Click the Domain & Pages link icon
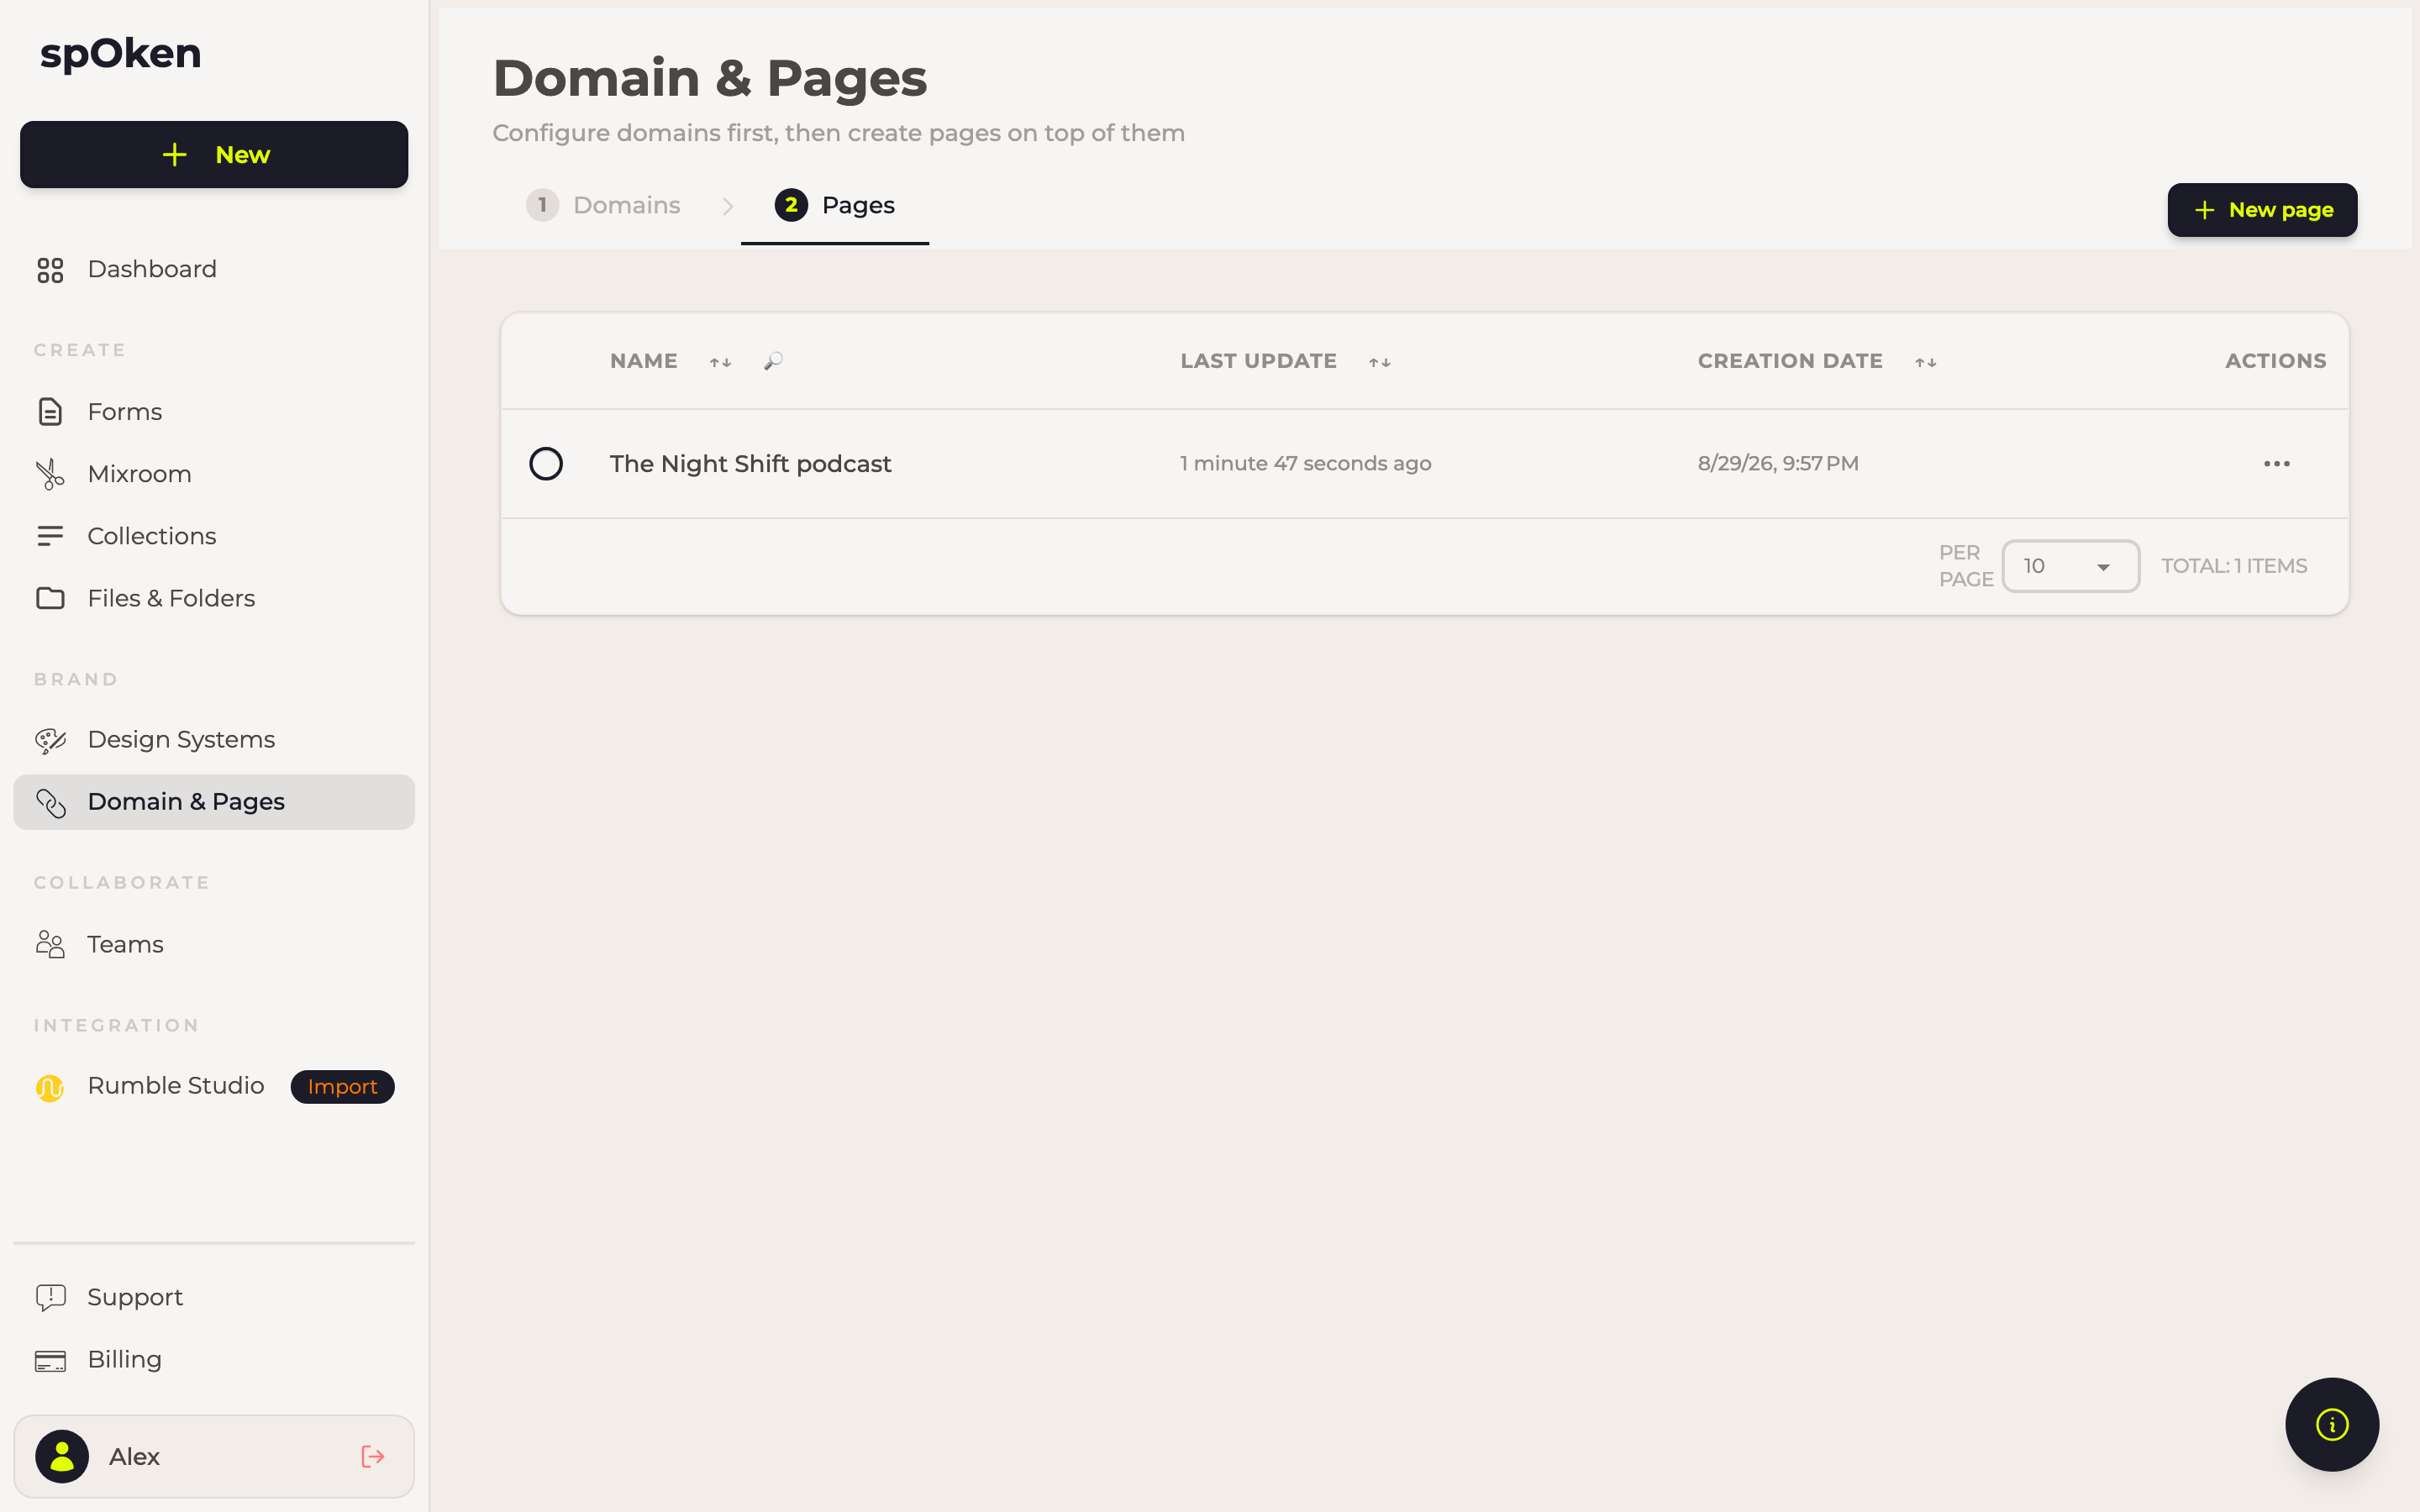Image resolution: width=2420 pixels, height=1512 pixels. (50, 802)
